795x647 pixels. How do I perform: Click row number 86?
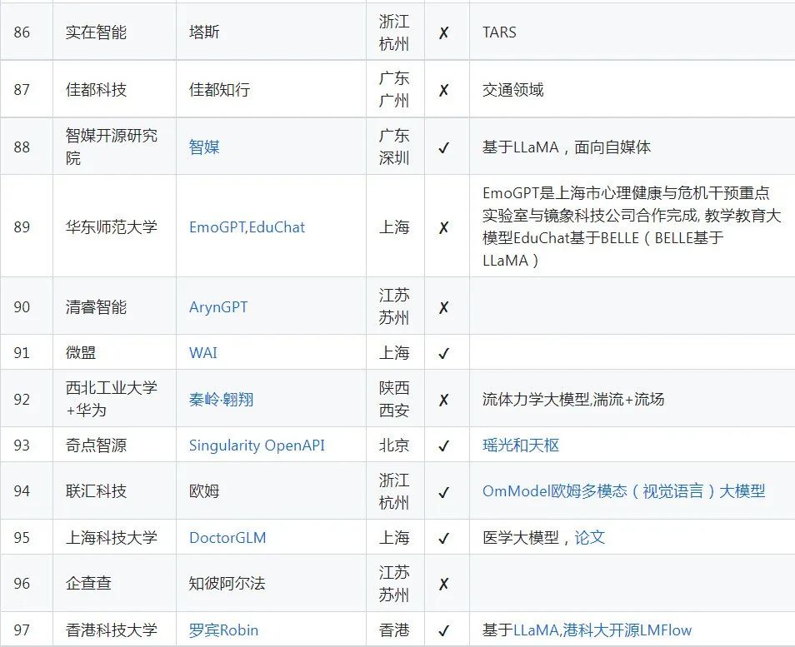(x=22, y=32)
